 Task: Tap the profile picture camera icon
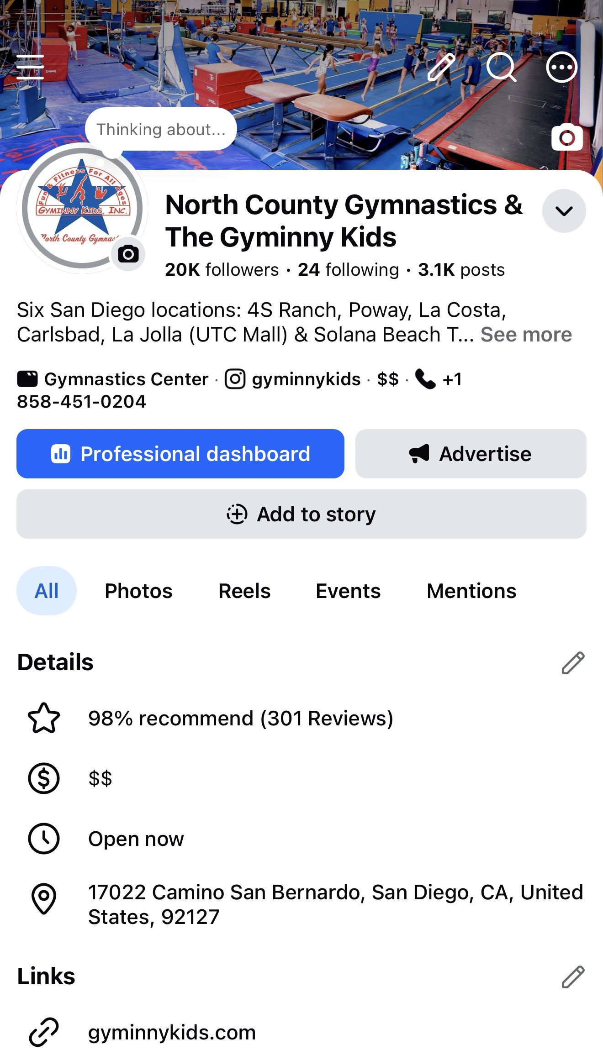[x=128, y=254]
